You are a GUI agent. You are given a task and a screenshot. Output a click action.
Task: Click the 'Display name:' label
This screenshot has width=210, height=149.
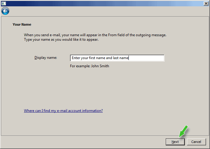tap(46, 58)
